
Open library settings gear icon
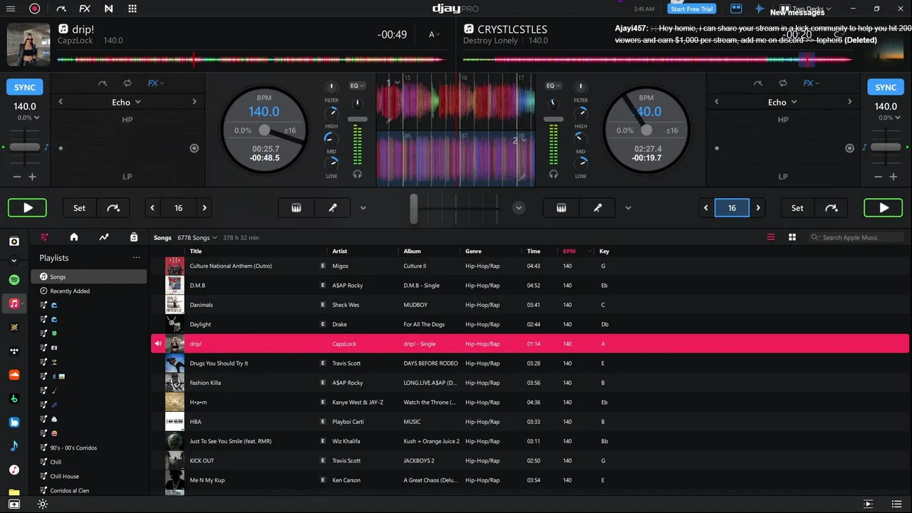click(x=43, y=504)
